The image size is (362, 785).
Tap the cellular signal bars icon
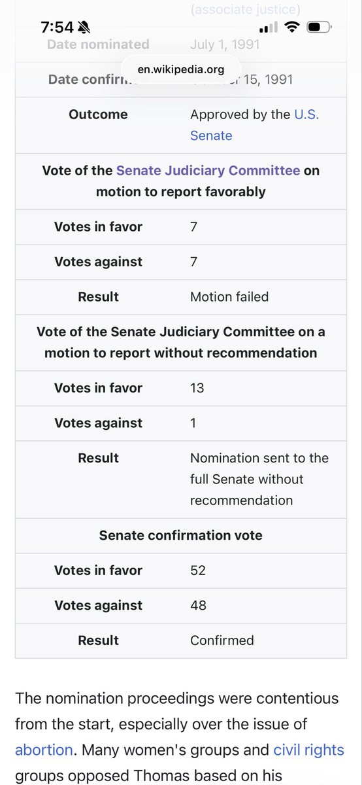tap(268, 27)
